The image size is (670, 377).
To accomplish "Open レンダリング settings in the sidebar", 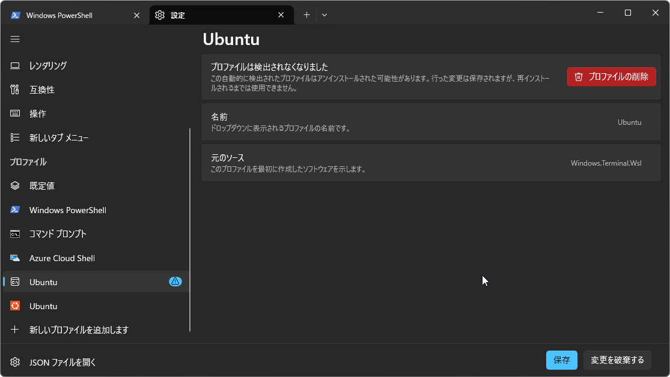I will [48, 65].
